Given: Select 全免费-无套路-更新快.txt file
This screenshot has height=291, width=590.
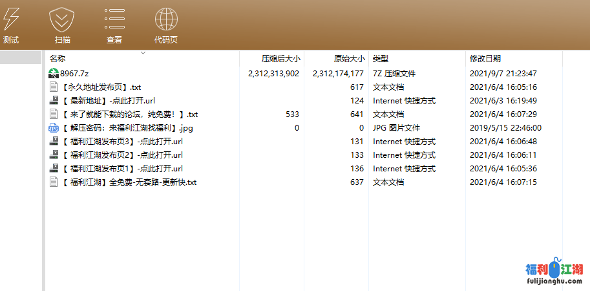Looking at the screenshot, I should 129,182.
